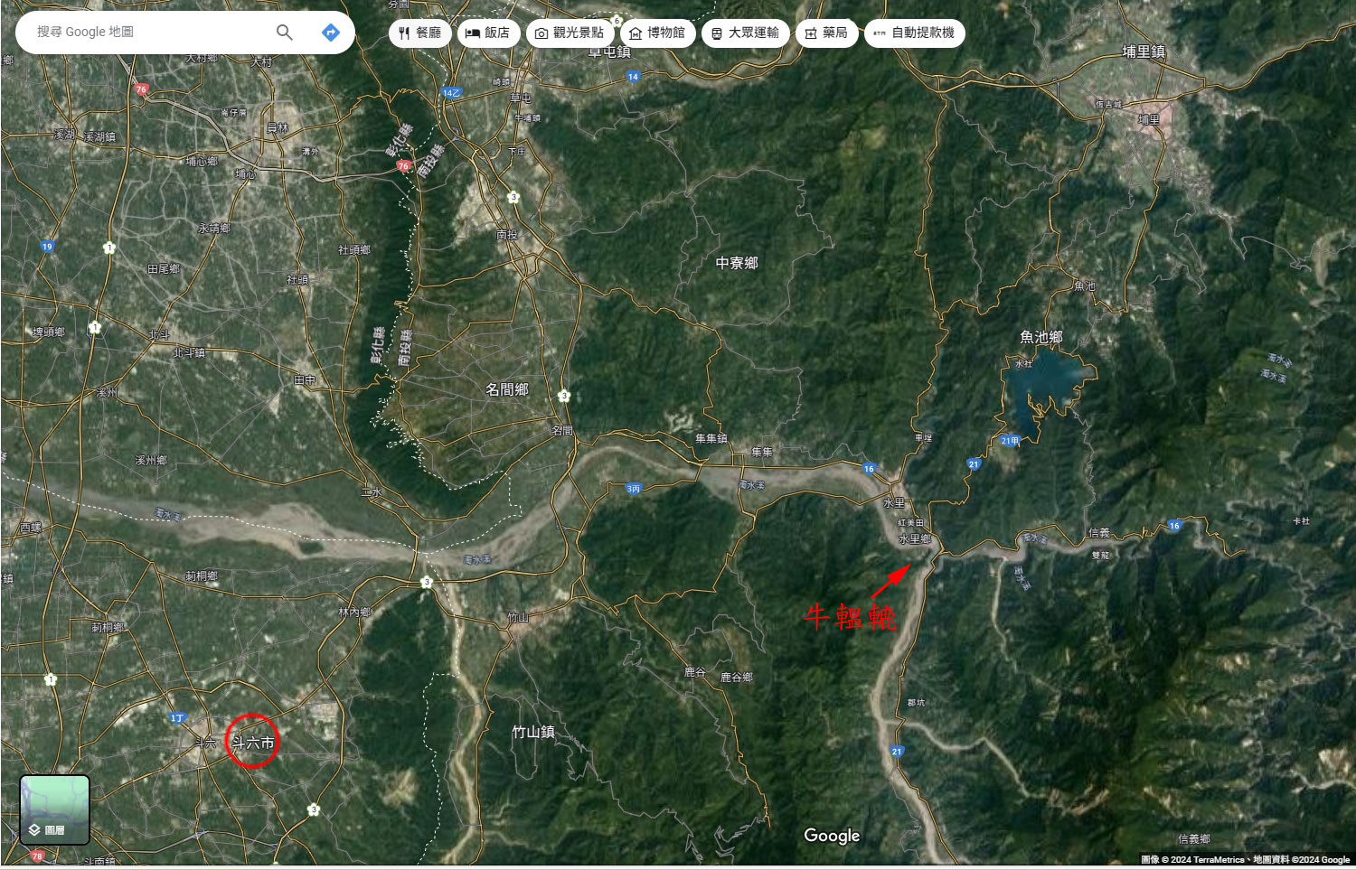Open directions with the blue arrow icon
Screen dimensions: 1356x870
[331, 33]
